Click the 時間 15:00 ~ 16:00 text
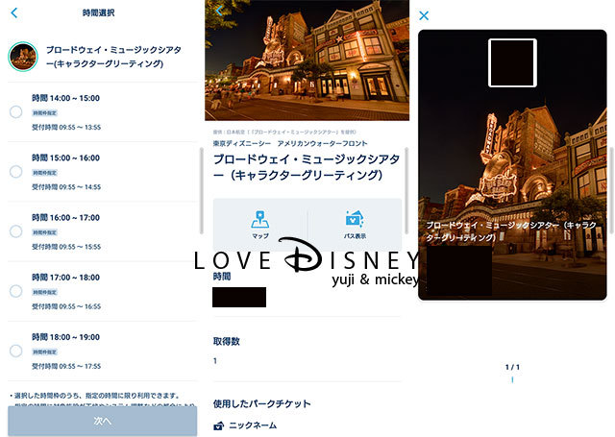615x437 pixels. (x=66, y=158)
